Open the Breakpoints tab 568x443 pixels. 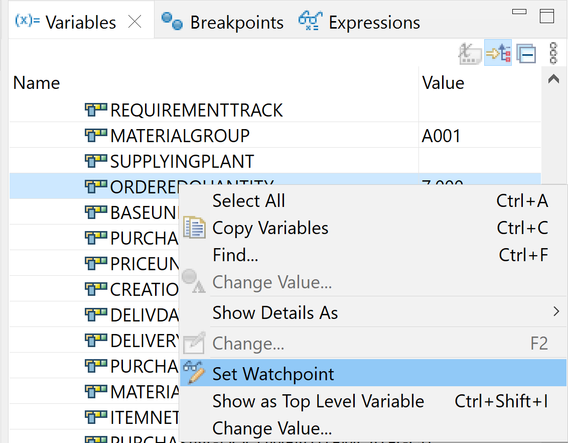click(x=222, y=22)
